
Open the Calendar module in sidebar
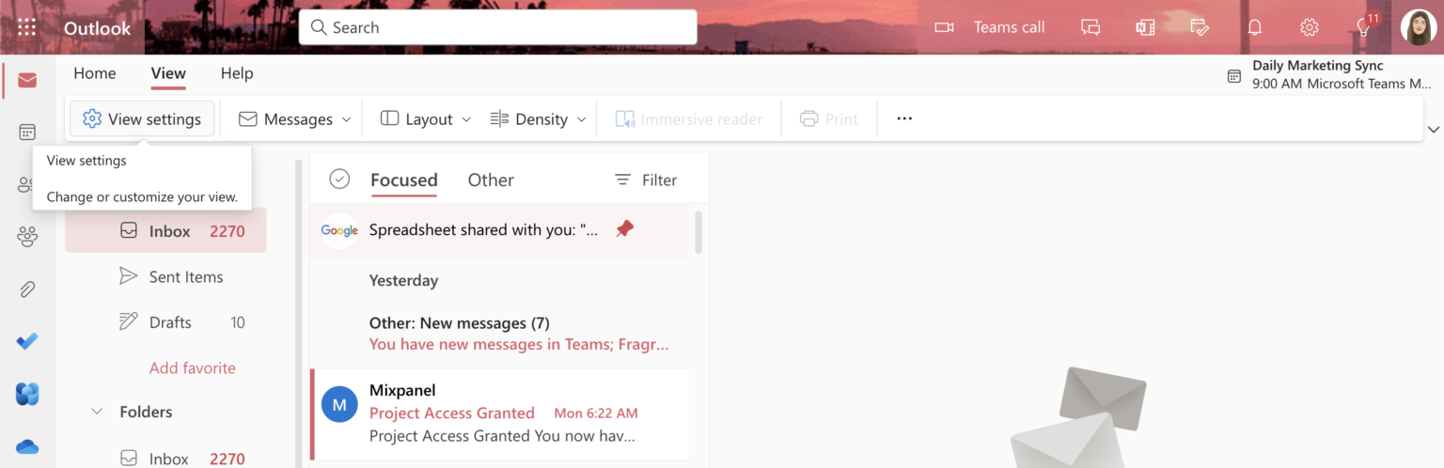click(27, 133)
